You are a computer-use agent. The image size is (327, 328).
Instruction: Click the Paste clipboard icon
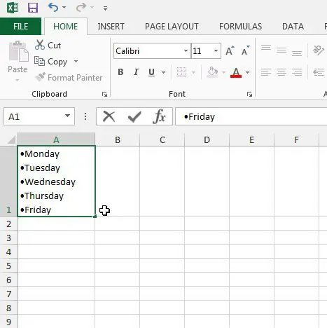18,52
